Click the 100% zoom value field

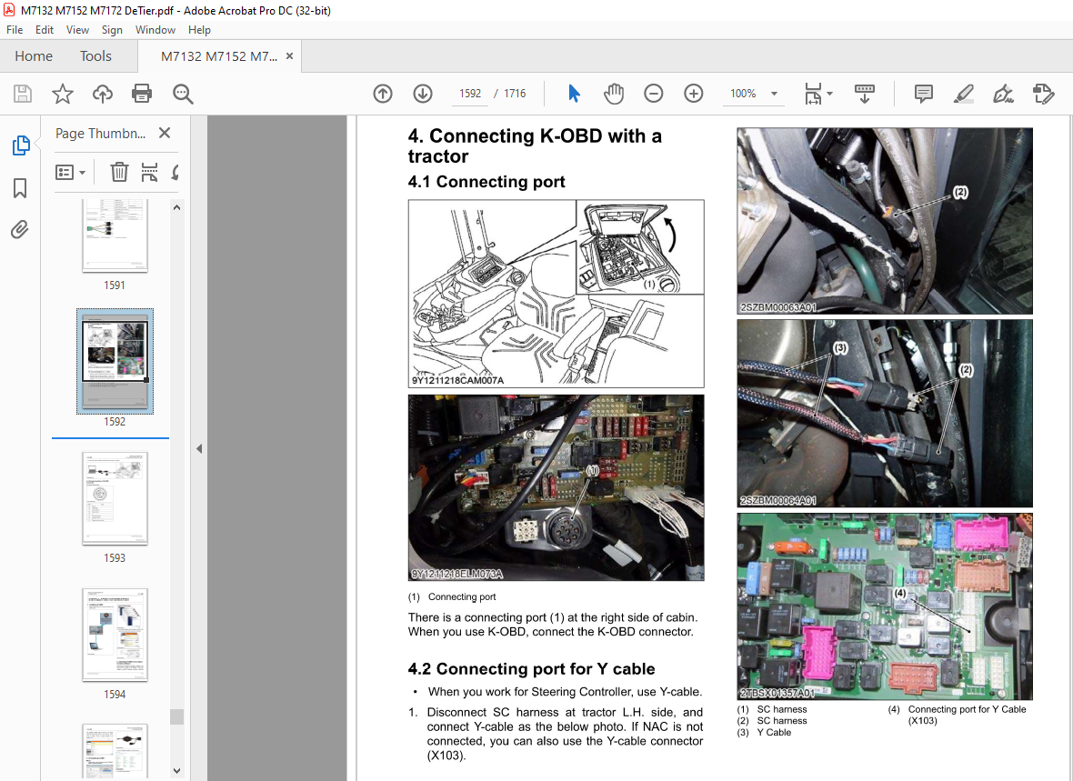point(743,94)
